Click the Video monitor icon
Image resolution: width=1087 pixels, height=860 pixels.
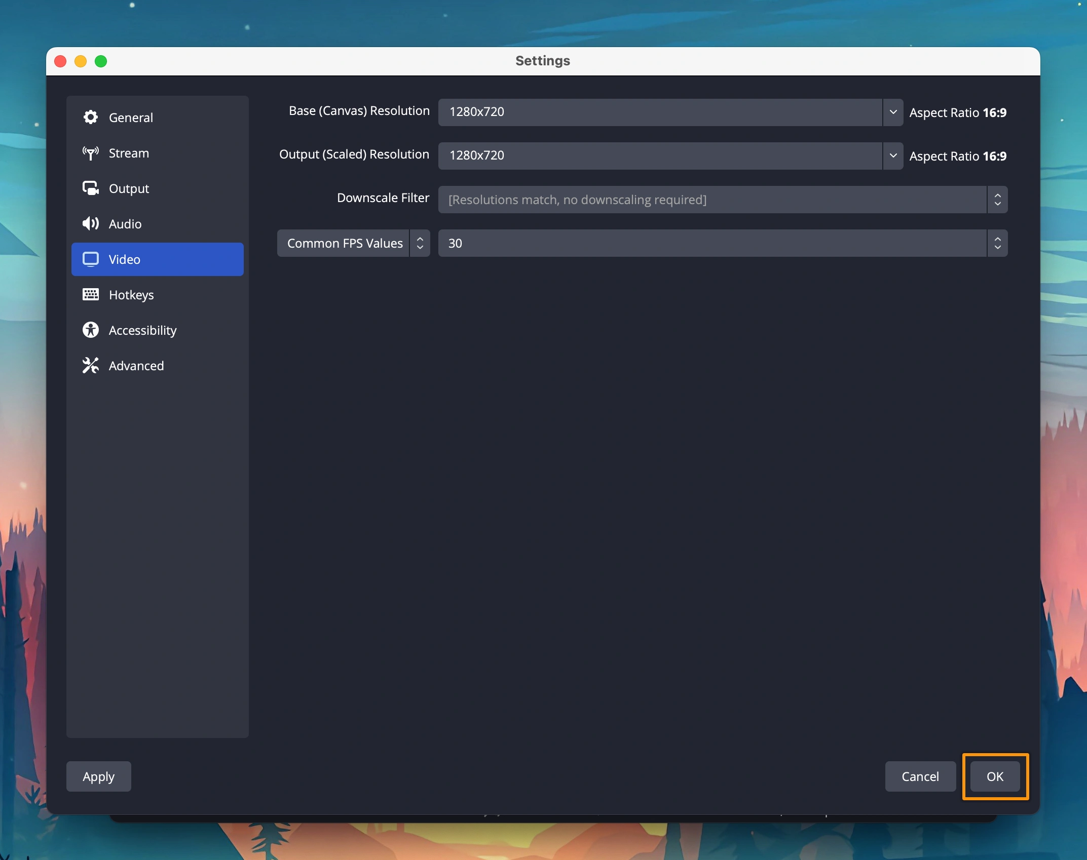91,259
